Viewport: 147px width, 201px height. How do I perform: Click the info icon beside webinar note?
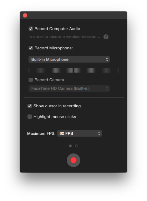pyautogui.click(x=106, y=37)
